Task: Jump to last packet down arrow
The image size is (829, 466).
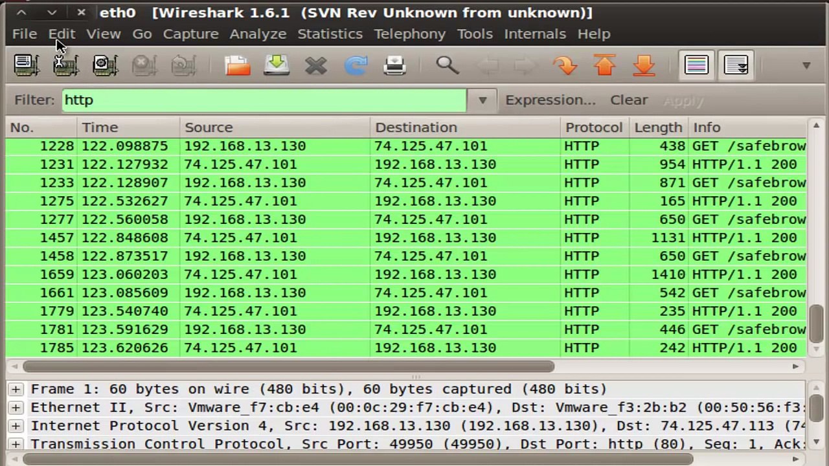Action: (x=644, y=65)
